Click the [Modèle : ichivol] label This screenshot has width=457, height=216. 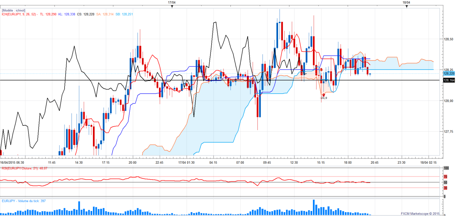(13, 10)
